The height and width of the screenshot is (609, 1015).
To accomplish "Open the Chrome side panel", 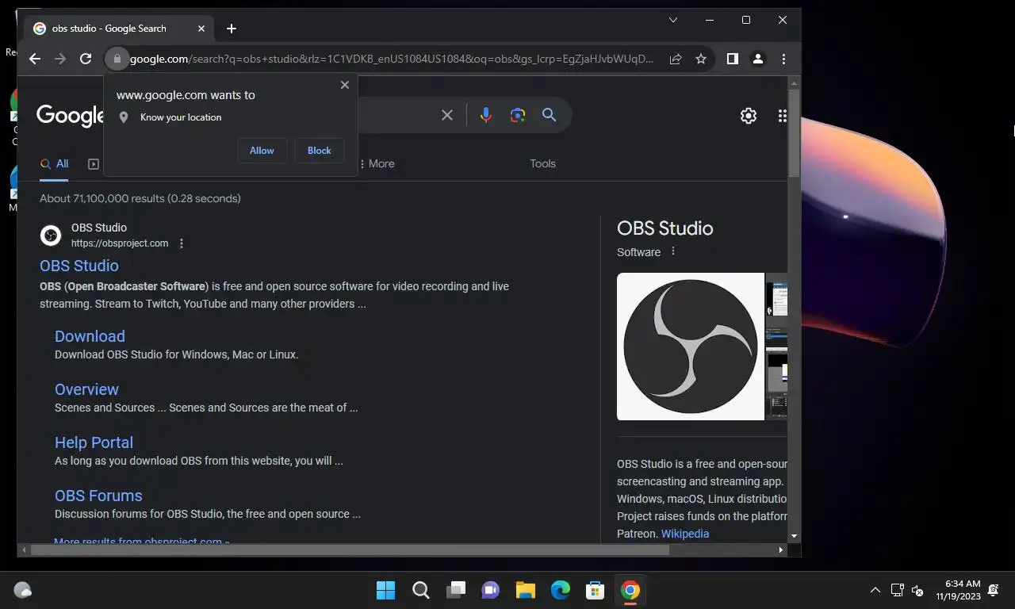I will [733, 59].
